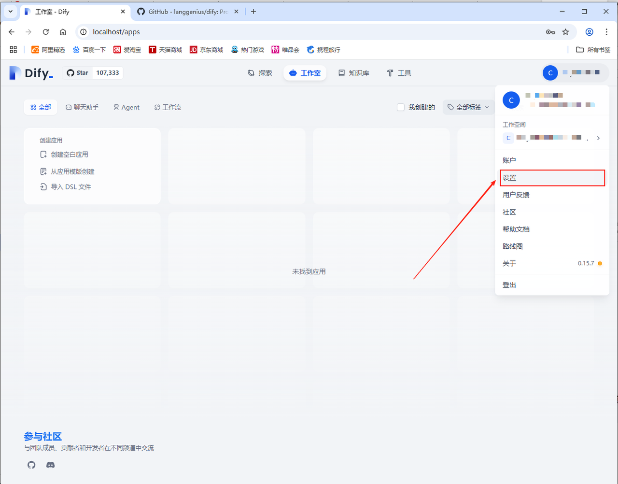The height and width of the screenshot is (484, 618).
Task: Open the tab search dropdown arrow
Action: (10, 12)
